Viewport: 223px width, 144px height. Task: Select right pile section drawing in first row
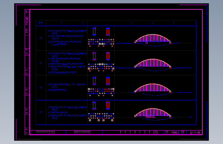(x=108, y=32)
